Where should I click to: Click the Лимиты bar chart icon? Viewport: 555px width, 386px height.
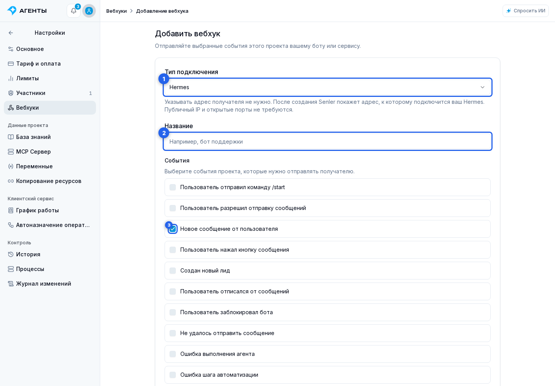coord(11,78)
